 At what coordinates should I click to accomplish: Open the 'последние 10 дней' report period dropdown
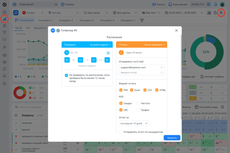click(134, 123)
